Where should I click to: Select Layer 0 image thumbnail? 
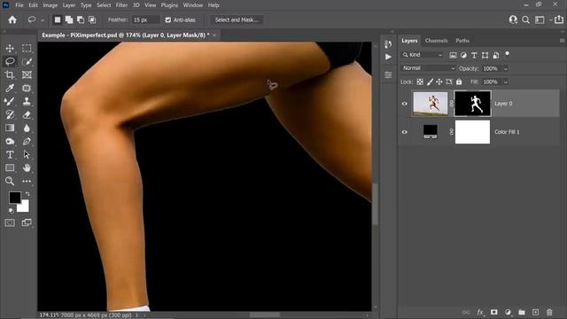(430, 104)
